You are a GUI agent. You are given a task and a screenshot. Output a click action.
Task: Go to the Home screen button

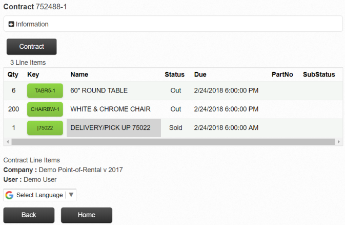pos(86,215)
